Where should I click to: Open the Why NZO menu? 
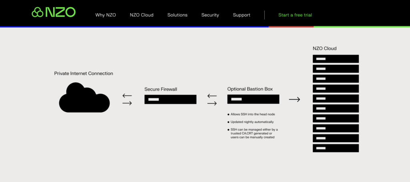106,15
